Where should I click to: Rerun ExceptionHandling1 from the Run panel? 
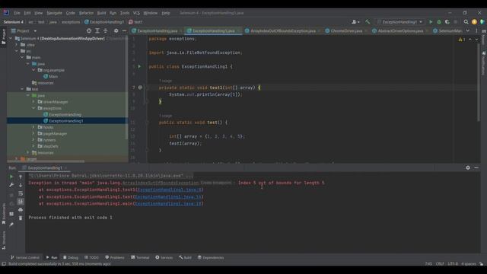point(11,177)
